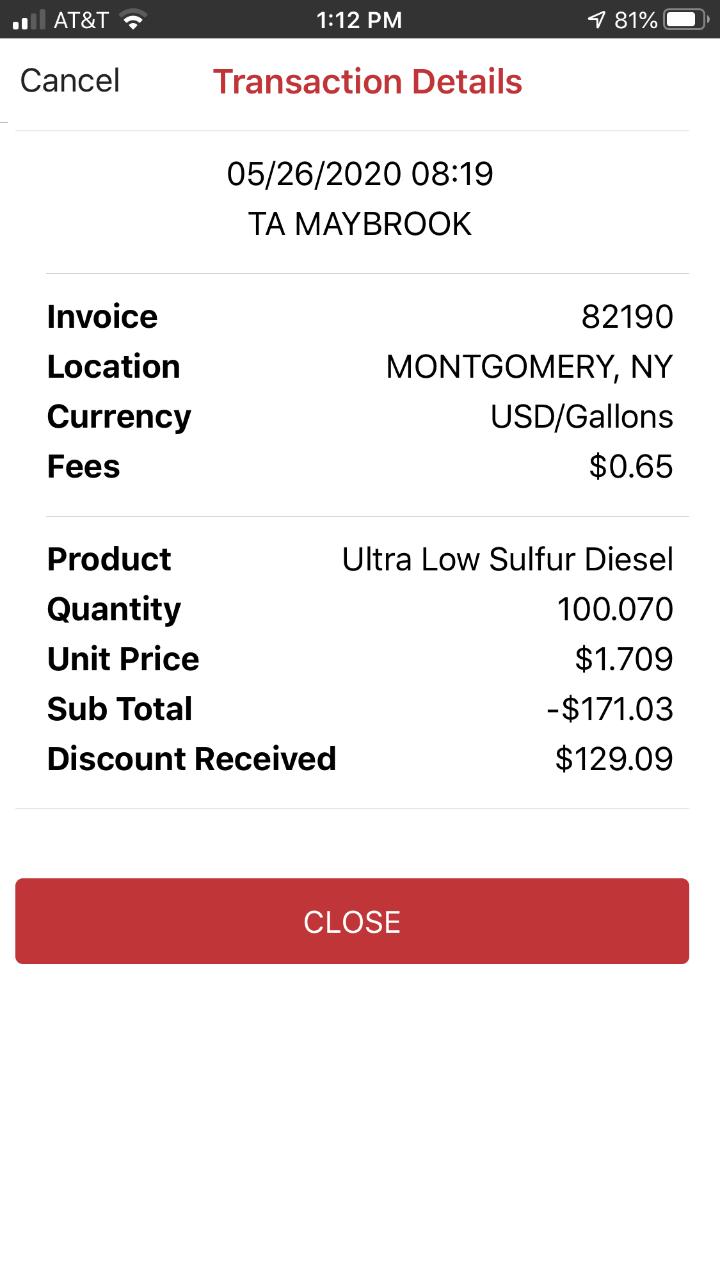720x1281 pixels.
Task: Tap the Transaction Details title
Action: 367,82
